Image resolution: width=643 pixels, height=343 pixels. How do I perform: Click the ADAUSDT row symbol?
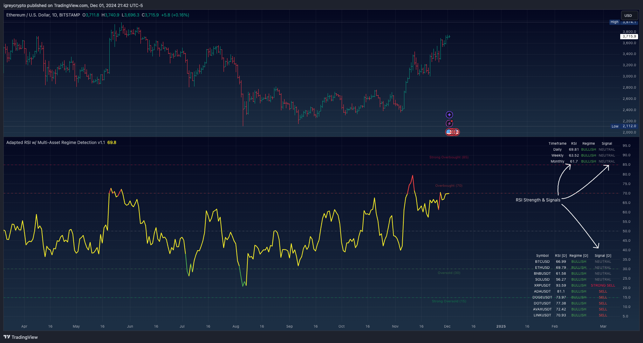[x=542, y=291]
